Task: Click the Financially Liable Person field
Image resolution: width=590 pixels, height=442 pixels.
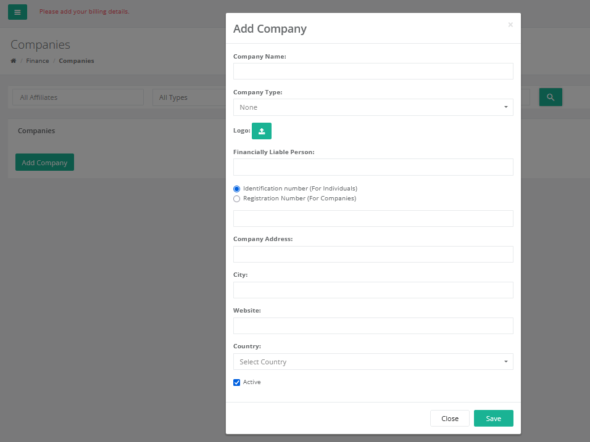Action: tap(373, 167)
